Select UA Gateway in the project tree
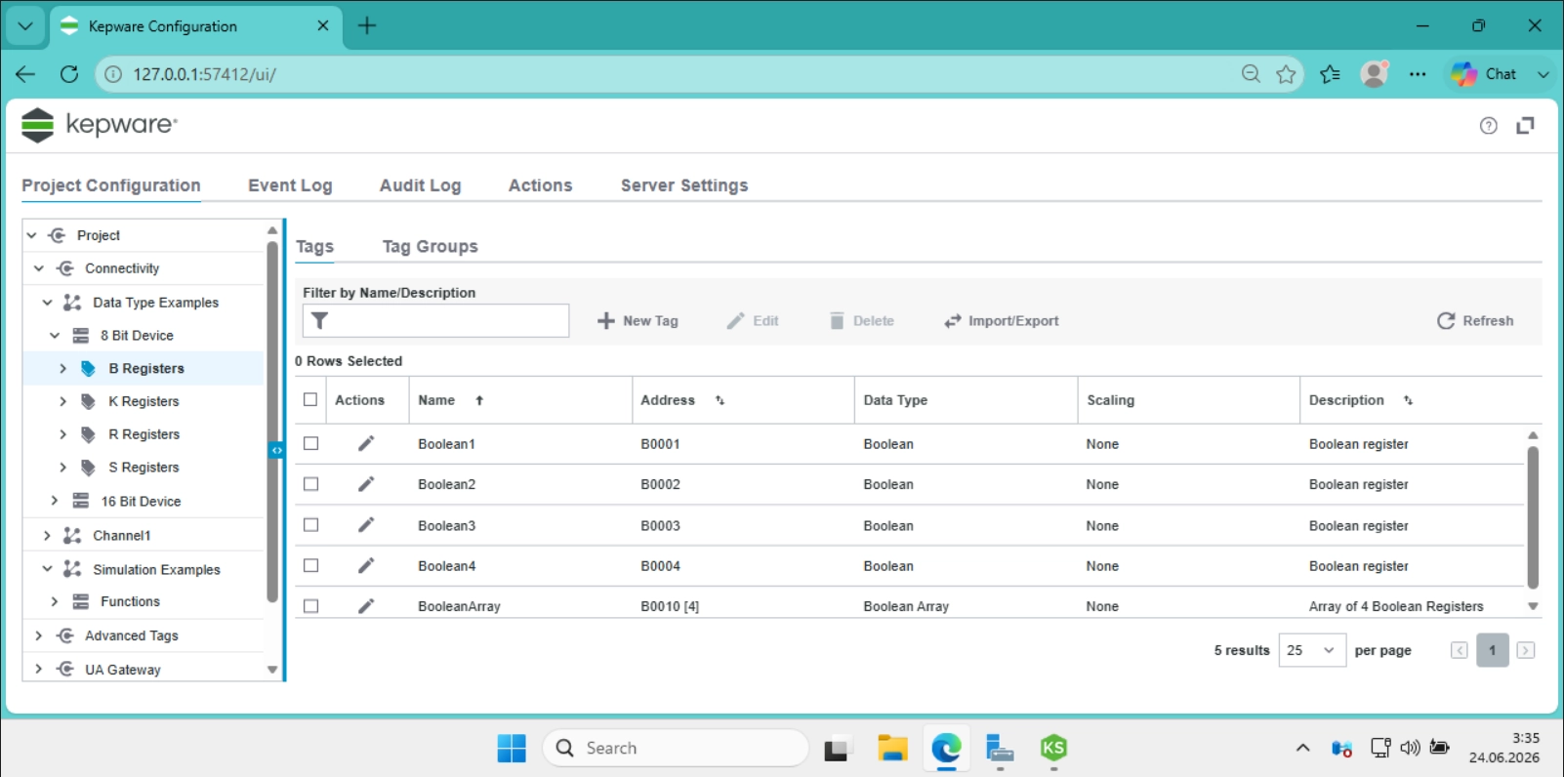Screen dimensions: 1564x777 click(122, 670)
